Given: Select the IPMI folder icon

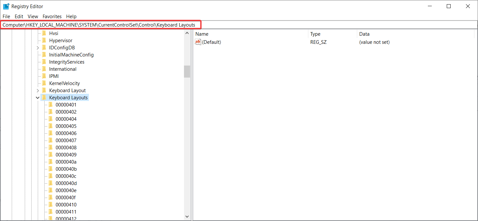Looking at the screenshot, I should coord(44,76).
